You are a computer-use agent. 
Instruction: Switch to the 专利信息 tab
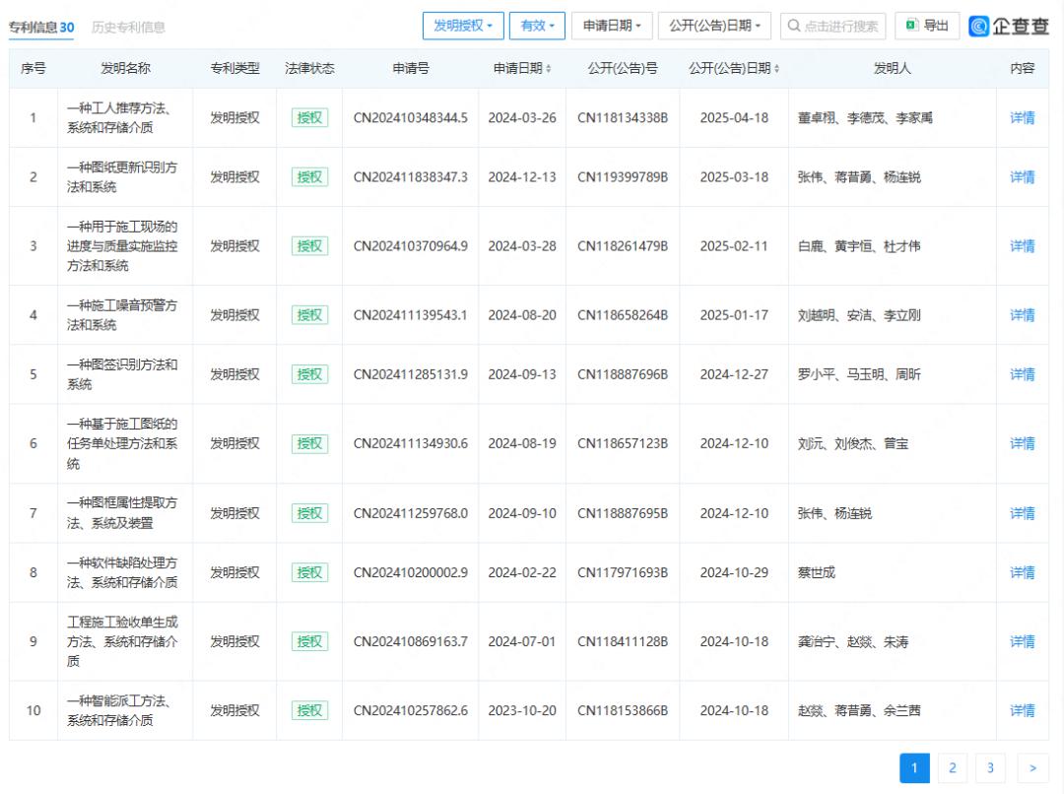click(x=41, y=28)
